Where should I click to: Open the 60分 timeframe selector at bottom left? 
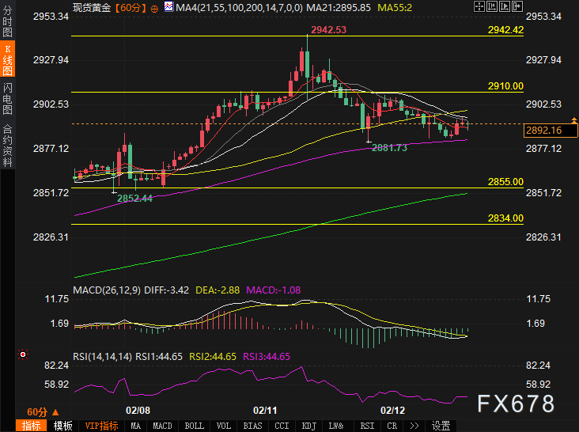[x=37, y=412]
